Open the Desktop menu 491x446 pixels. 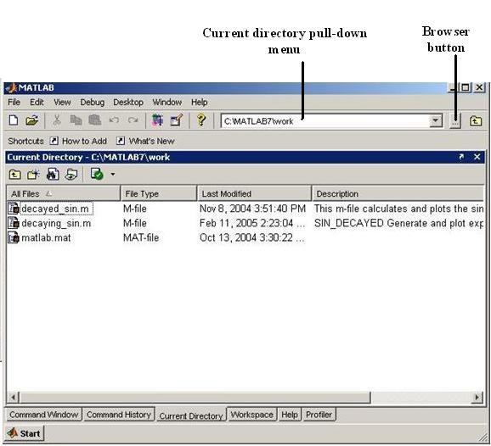click(x=128, y=103)
